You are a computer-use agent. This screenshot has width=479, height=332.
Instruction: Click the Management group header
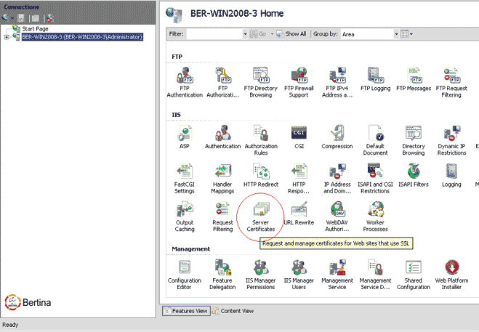(190, 249)
